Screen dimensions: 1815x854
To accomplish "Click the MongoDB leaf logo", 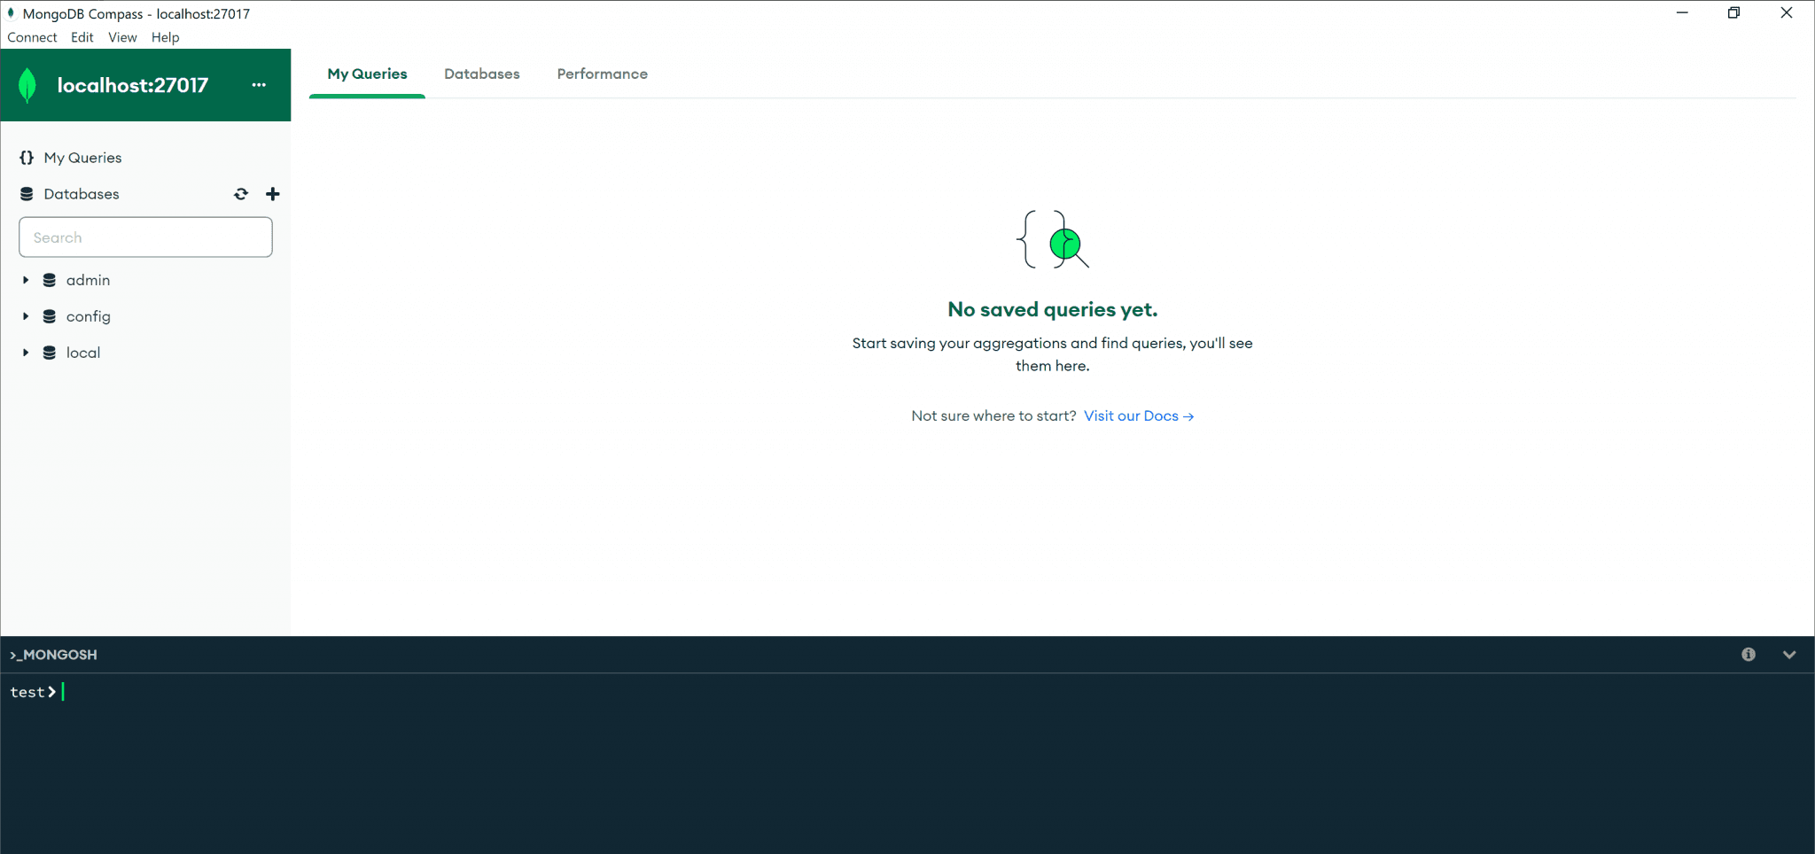I will pyautogui.click(x=27, y=84).
